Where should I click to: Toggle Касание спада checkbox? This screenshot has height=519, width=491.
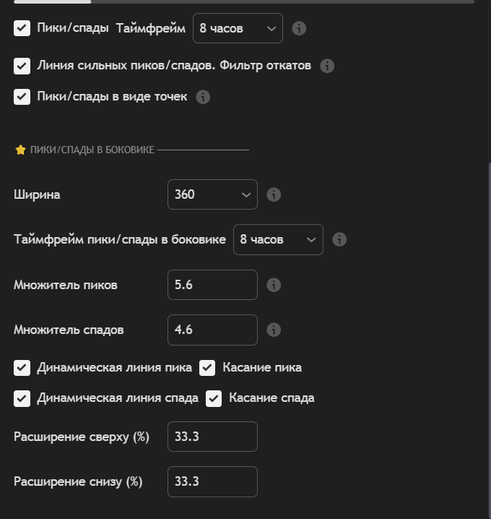214,398
